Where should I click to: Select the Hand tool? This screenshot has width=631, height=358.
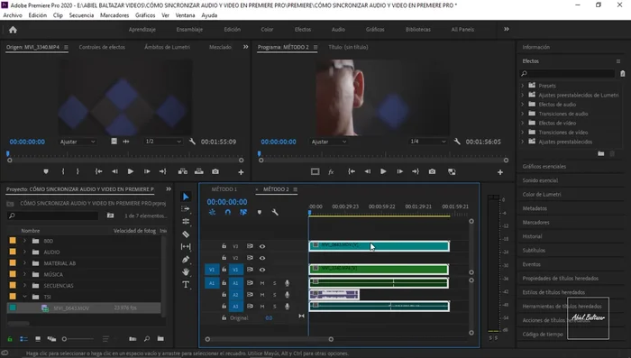click(x=186, y=271)
